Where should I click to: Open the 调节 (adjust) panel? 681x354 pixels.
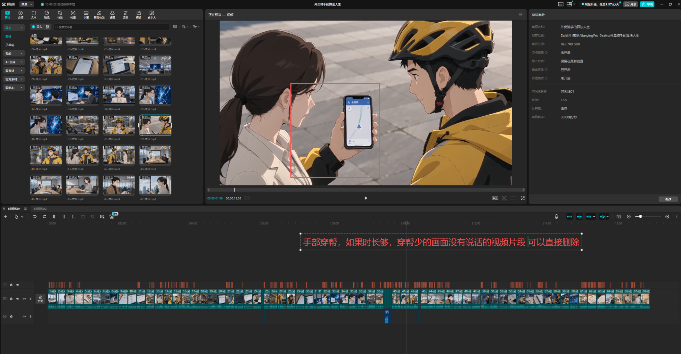tap(126, 15)
